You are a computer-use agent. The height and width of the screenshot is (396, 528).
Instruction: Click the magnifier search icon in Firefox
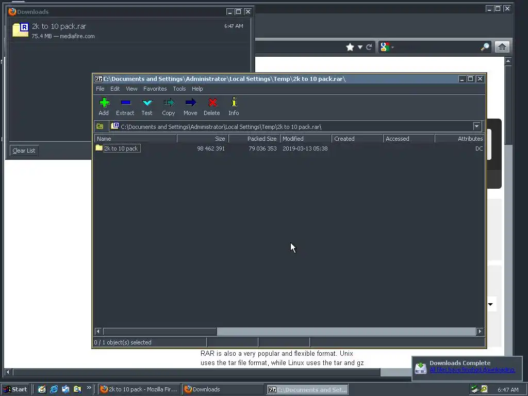485,47
